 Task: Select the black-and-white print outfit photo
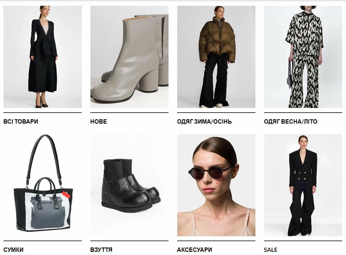click(x=303, y=57)
